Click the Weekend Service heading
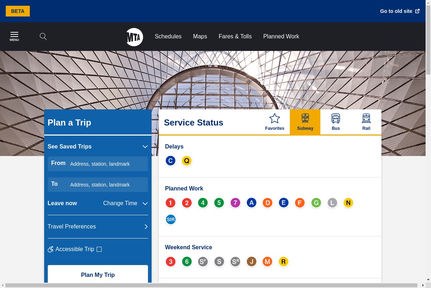The height and width of the screenshot is (288, 431). pyautogui.click(x=189, y=247)
